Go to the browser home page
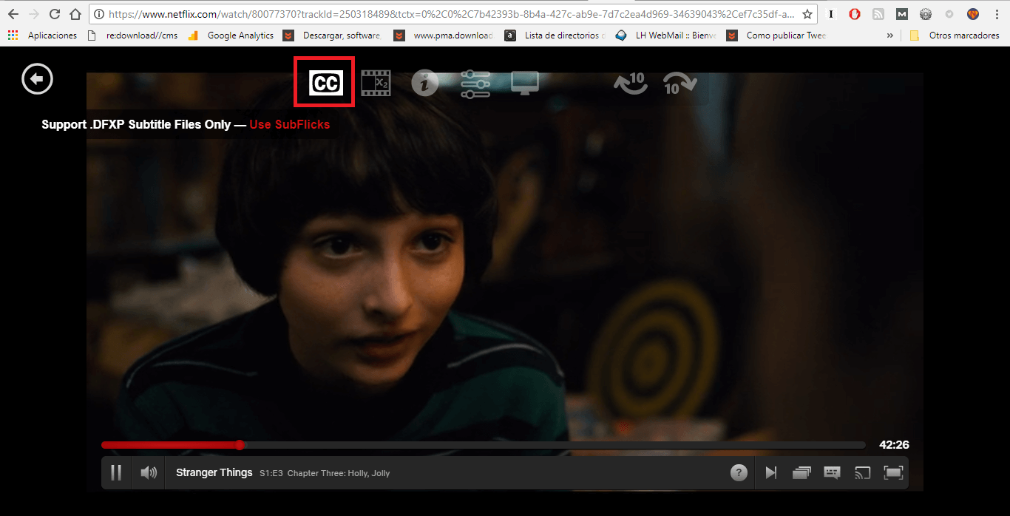Image resolution: width=1010 pixels, height=516 pixels. pos(75,14)
